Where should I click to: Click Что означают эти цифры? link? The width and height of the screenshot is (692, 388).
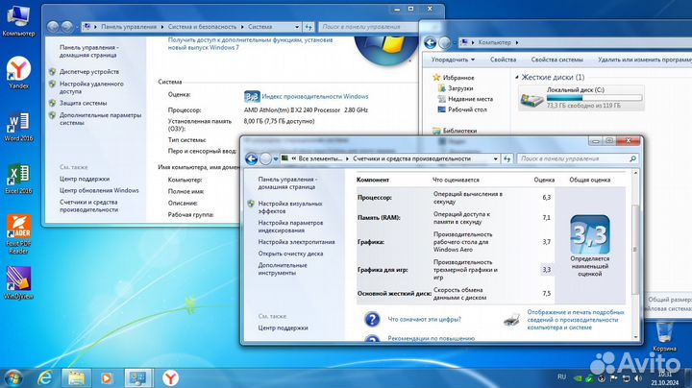point(424,319)
